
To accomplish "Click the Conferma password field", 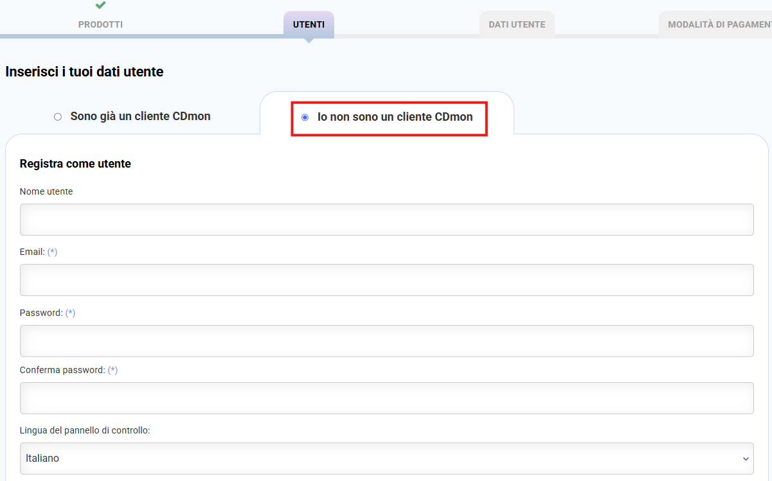I will click(386, 398).
